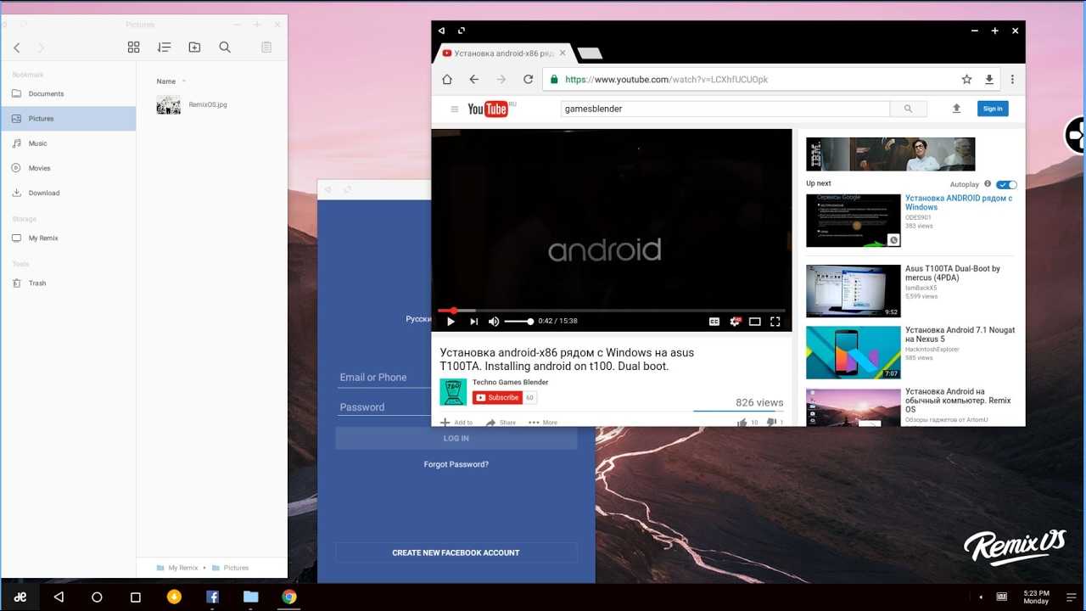Reload the YouTube page

[528, 80]
